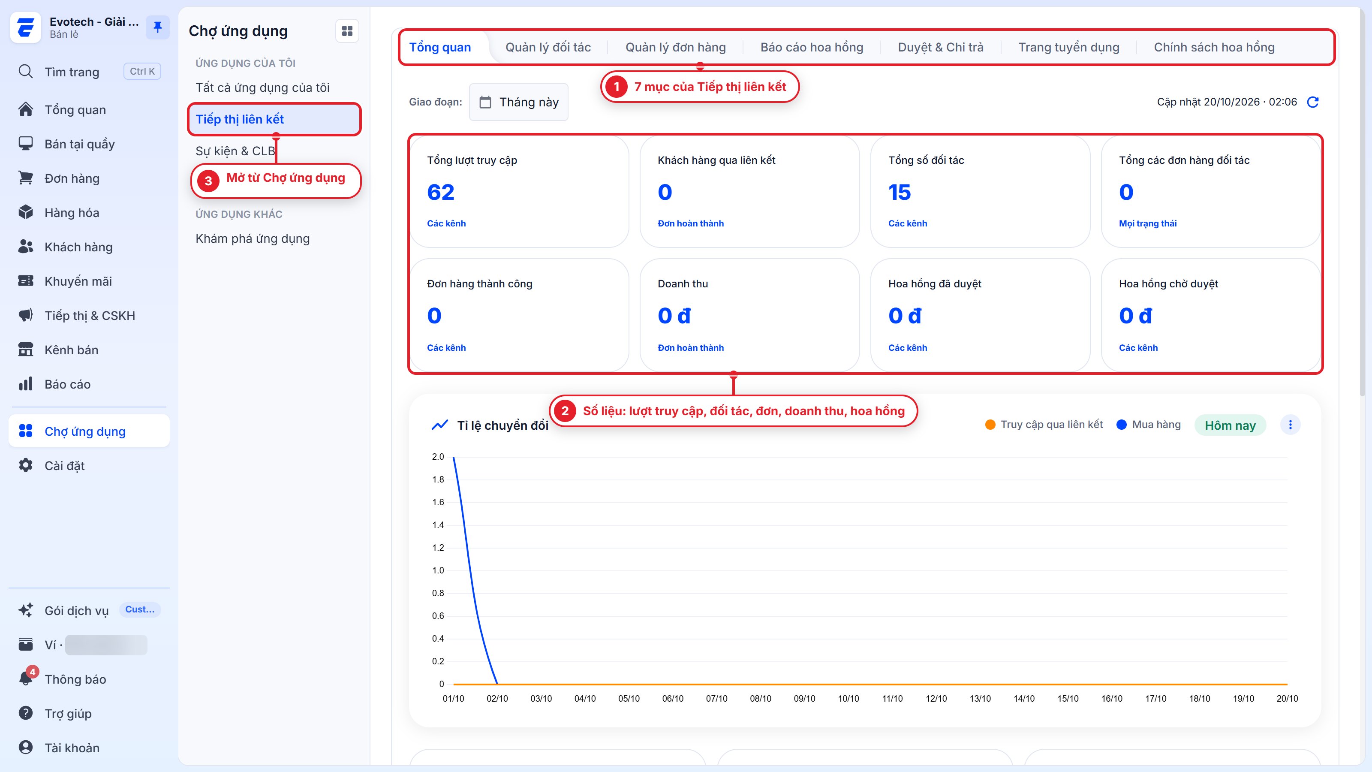This screenshot has width=1372, height=772.
Task: Open Chợ ứng dụng in main sidebar
Action: [89, 431]
